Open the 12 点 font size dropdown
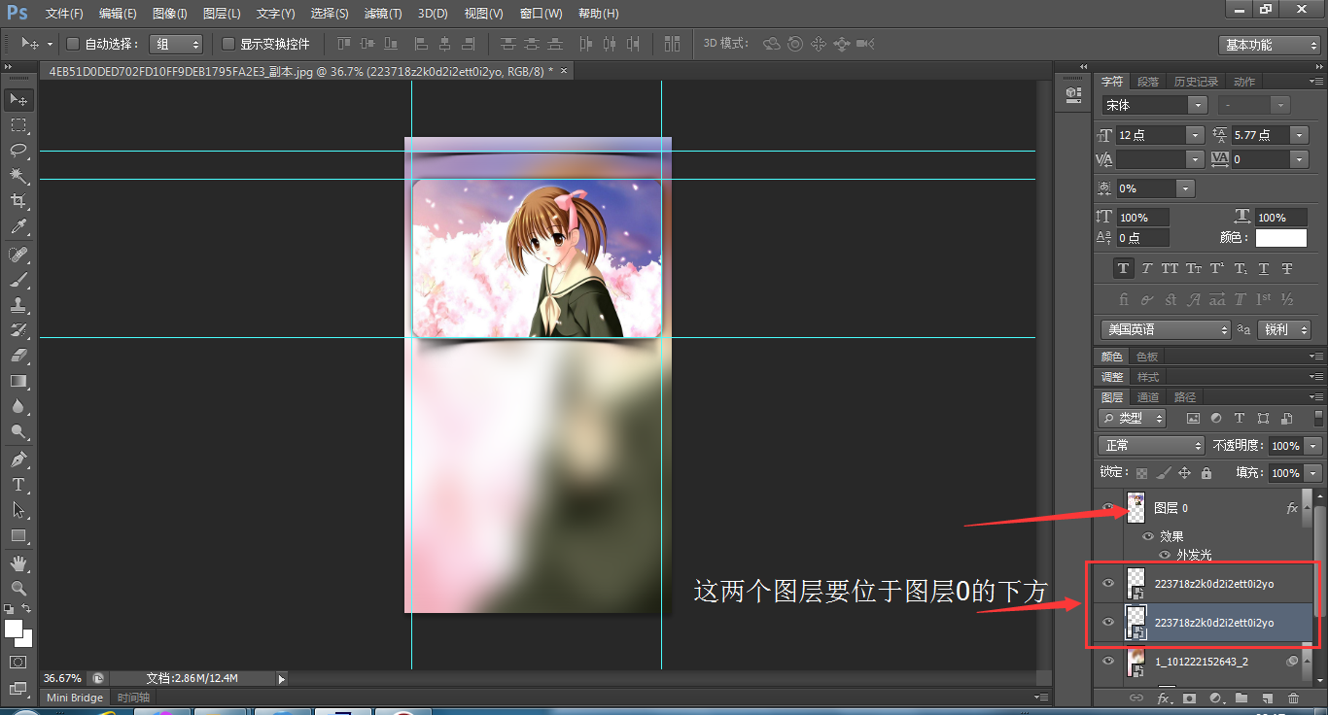Viewport: 1328px width, 715px height. tap(1195, 135)
